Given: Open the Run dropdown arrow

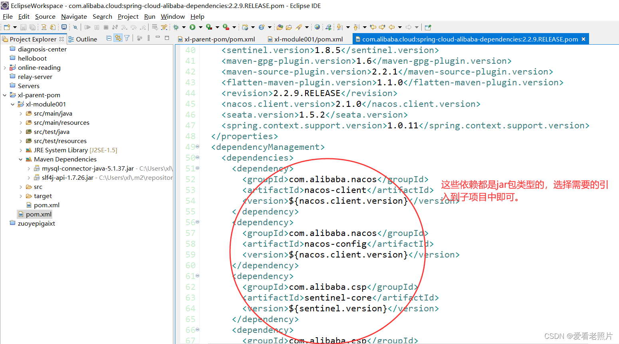Looking at the screenshot, I should (x=200, y=27).
